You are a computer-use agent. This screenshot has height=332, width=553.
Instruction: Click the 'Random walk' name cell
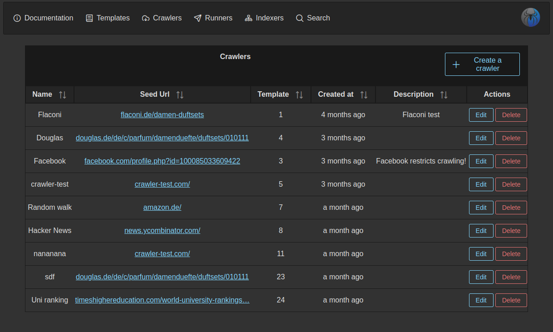click(x=49, y=208)
